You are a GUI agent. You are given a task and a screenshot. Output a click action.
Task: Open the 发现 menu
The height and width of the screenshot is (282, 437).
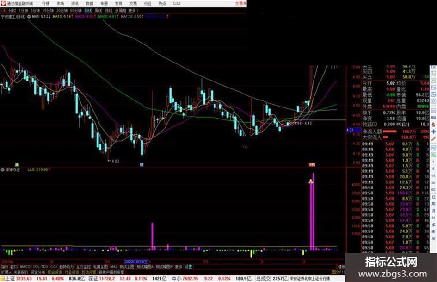(118, 4)
